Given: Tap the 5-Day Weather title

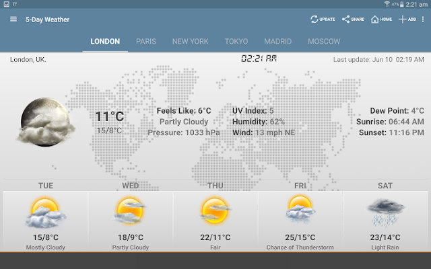Looking at the screenshot, I should pyautogui.click(x=48, y=20).
